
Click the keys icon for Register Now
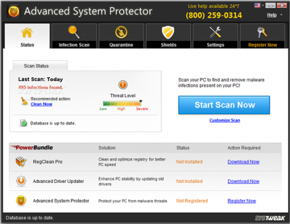click(x=262, y=33)
